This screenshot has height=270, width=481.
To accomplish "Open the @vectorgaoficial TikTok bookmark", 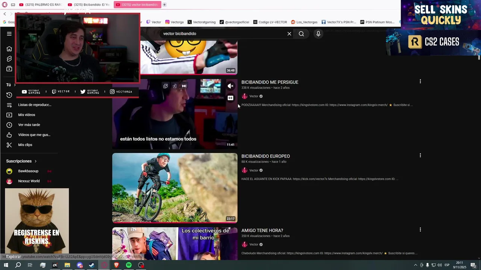I will pos(234,22).
